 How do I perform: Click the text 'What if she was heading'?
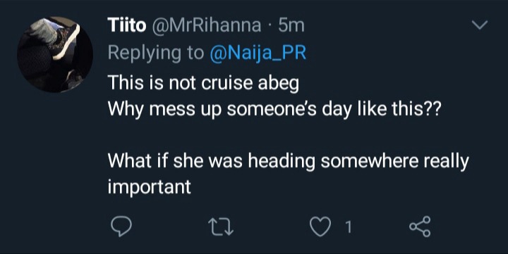click(x=211, y=161)
